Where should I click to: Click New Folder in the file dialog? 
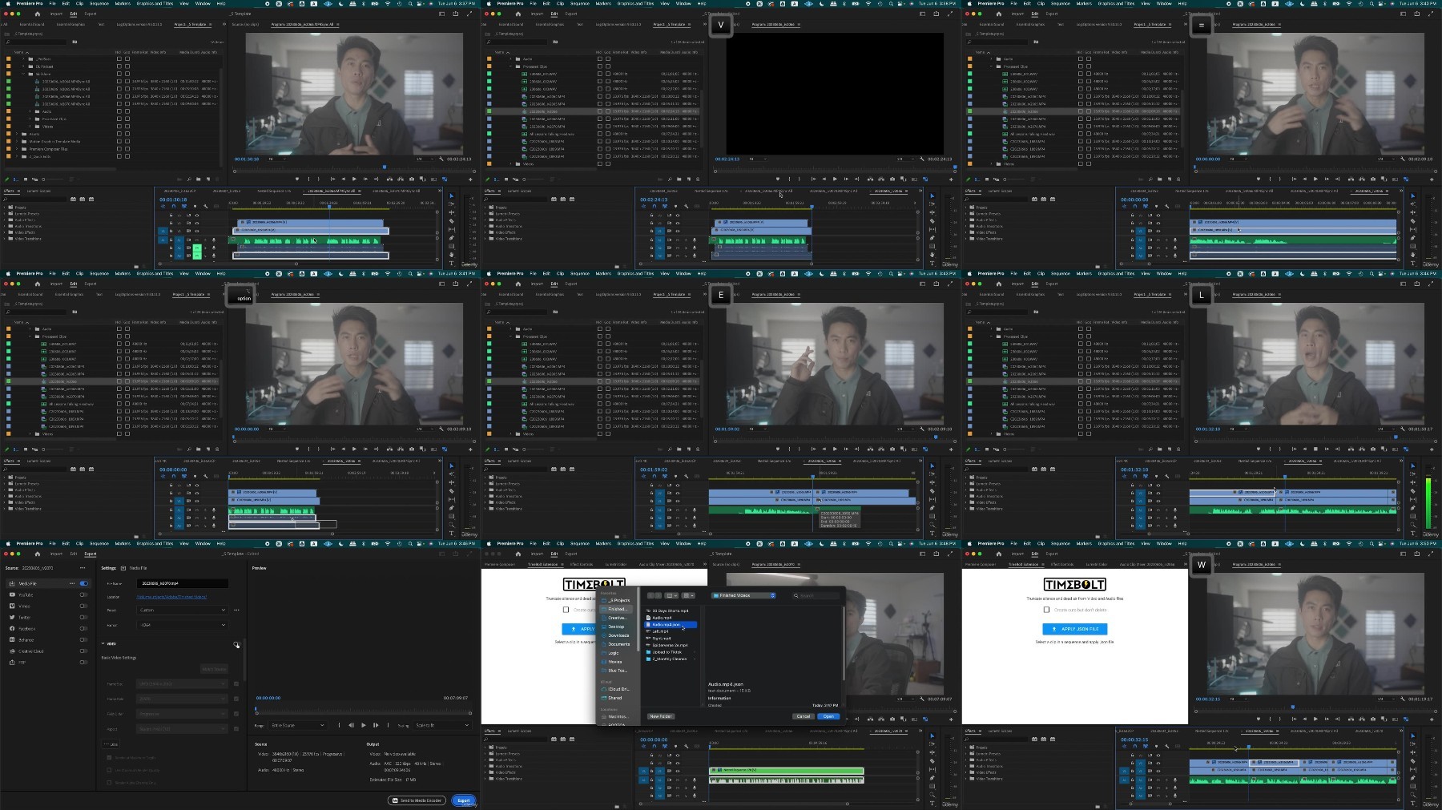click(661, 716)
